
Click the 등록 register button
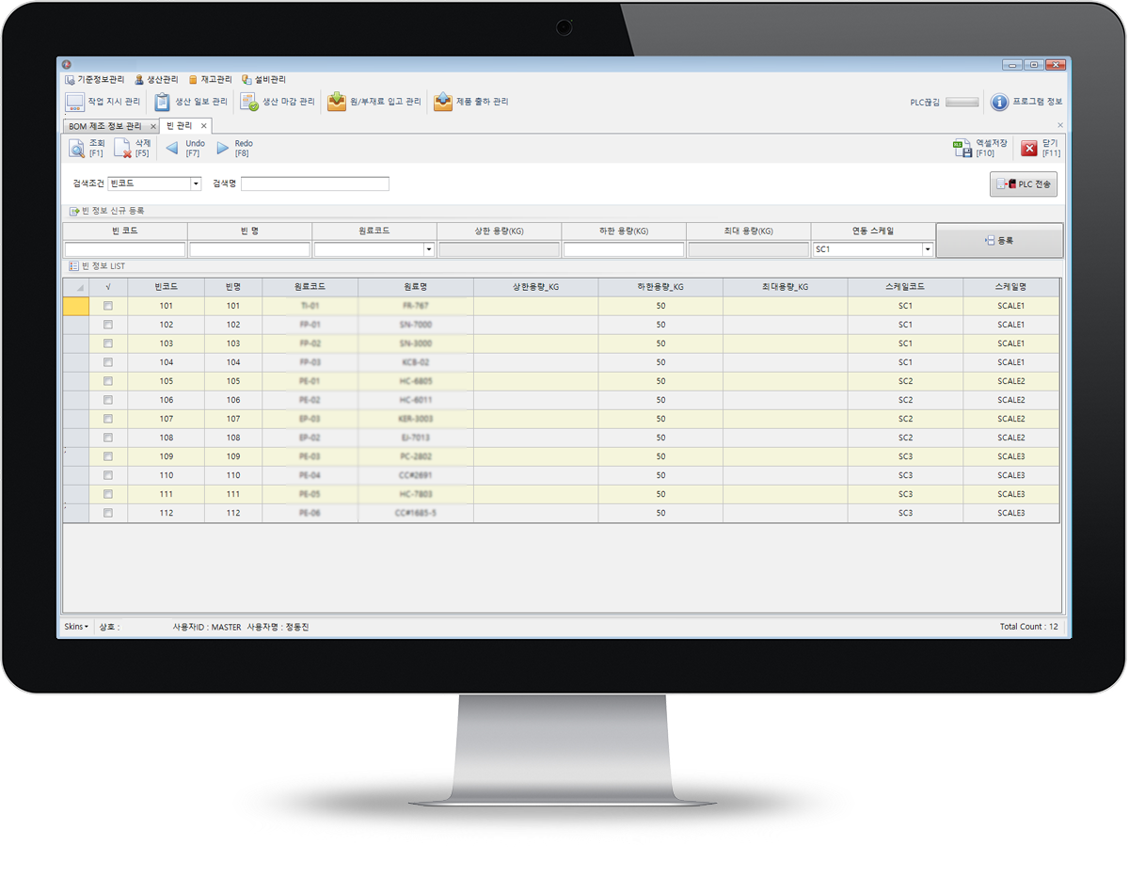tap(999, 241)
